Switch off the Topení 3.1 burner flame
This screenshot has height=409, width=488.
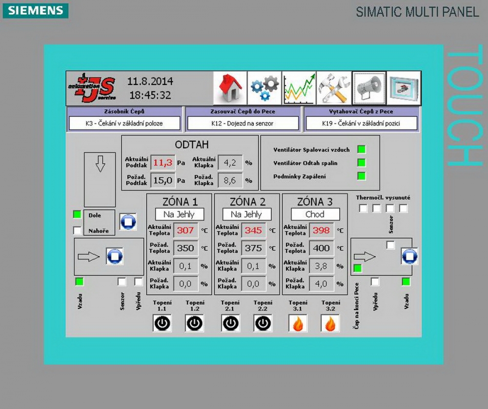pos(298,323)
